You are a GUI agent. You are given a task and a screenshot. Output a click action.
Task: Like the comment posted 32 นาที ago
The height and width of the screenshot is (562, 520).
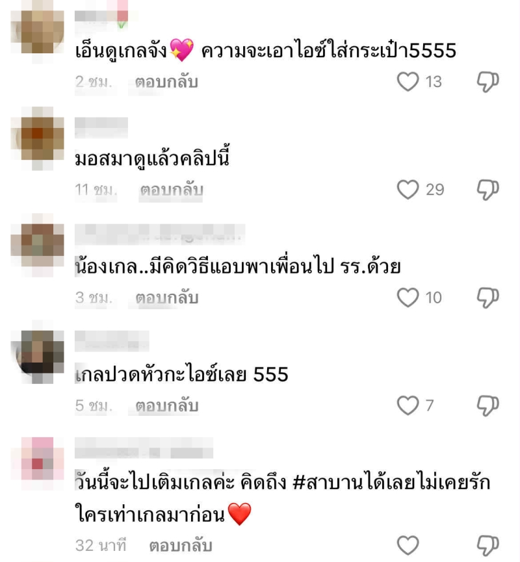408,545
